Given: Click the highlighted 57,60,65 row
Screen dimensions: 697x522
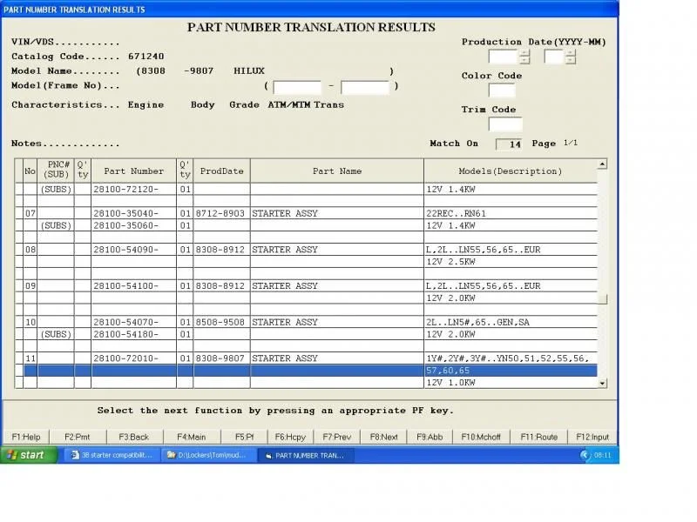Looking at the screenshot, I should click(310, 371).
